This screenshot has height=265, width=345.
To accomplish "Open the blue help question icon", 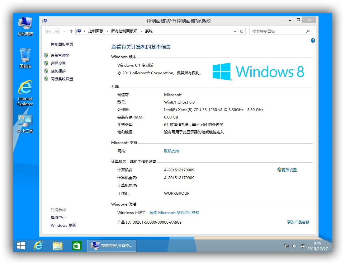I will [313, 40].
